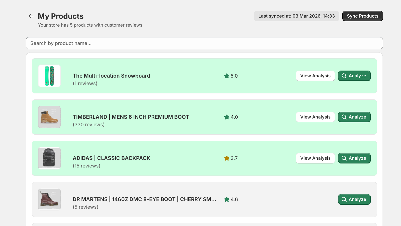Click the magnifier icon in Timberland's Analyze button
The image size is (401, 226).
[x=344, y=117]
